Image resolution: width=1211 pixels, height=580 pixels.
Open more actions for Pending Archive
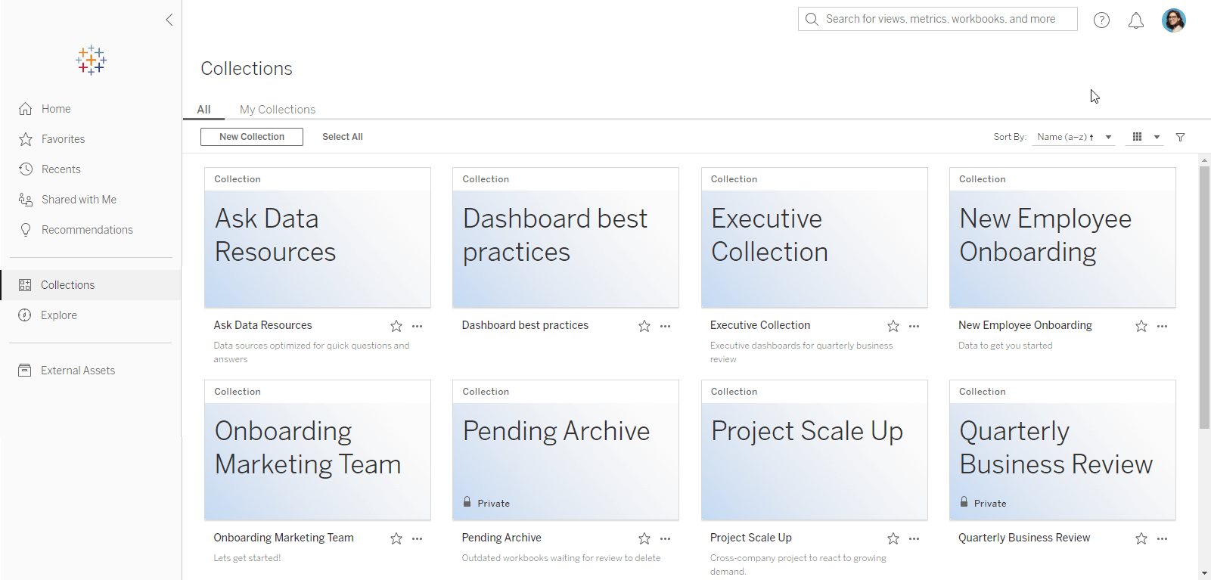(x=665, y=538)
